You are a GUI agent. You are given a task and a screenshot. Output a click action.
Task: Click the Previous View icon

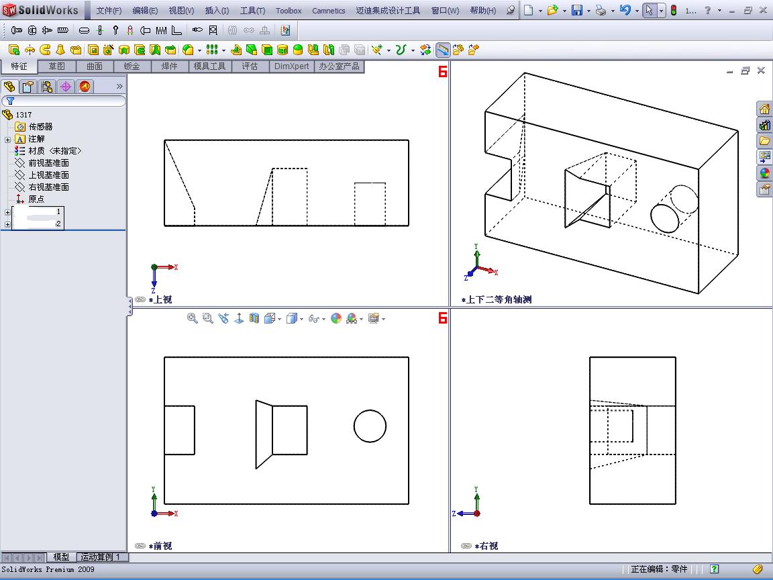[223, 318]
